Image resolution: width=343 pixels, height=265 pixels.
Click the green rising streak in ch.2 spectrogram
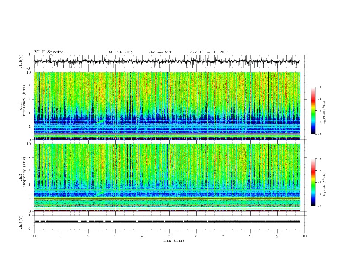point(101,193)
